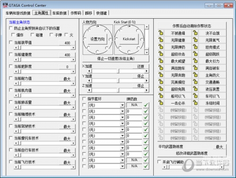This screenshot has width=236, height=178.
Task: Open the 车库数据 tab
Action: (x=59, y=13)
